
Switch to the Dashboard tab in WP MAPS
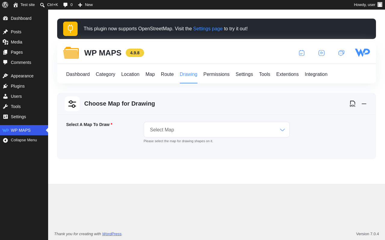[x=78, y=74]
